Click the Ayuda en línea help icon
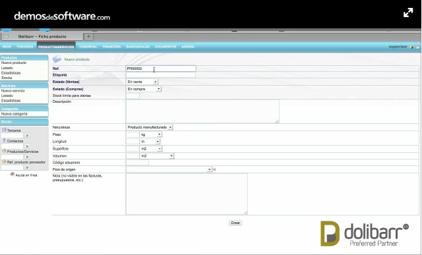The width and height of the screenshot is (422, 255). (12, 175)
